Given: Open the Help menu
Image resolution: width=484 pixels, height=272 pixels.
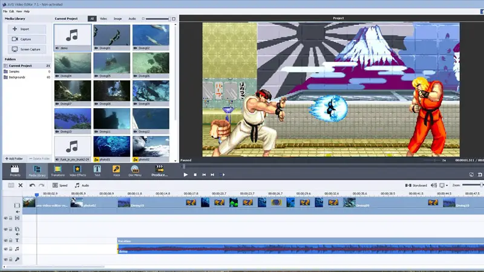Looking at the screenshot, I should click(x=27, y=11).
